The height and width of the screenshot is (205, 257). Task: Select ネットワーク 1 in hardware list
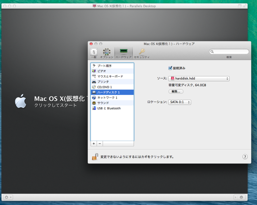pos(112,98)
